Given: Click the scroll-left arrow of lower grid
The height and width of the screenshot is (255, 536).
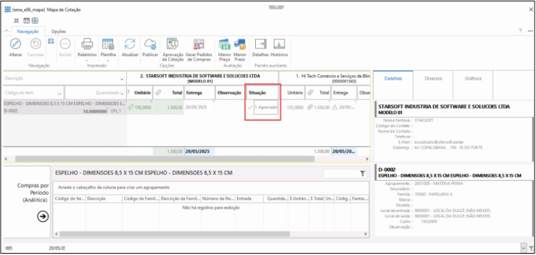Looking at the screenshot, I should click(57, 234).
